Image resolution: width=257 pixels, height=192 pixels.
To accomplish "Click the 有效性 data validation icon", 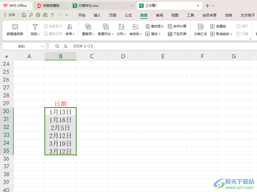I will tap(135, 27).
